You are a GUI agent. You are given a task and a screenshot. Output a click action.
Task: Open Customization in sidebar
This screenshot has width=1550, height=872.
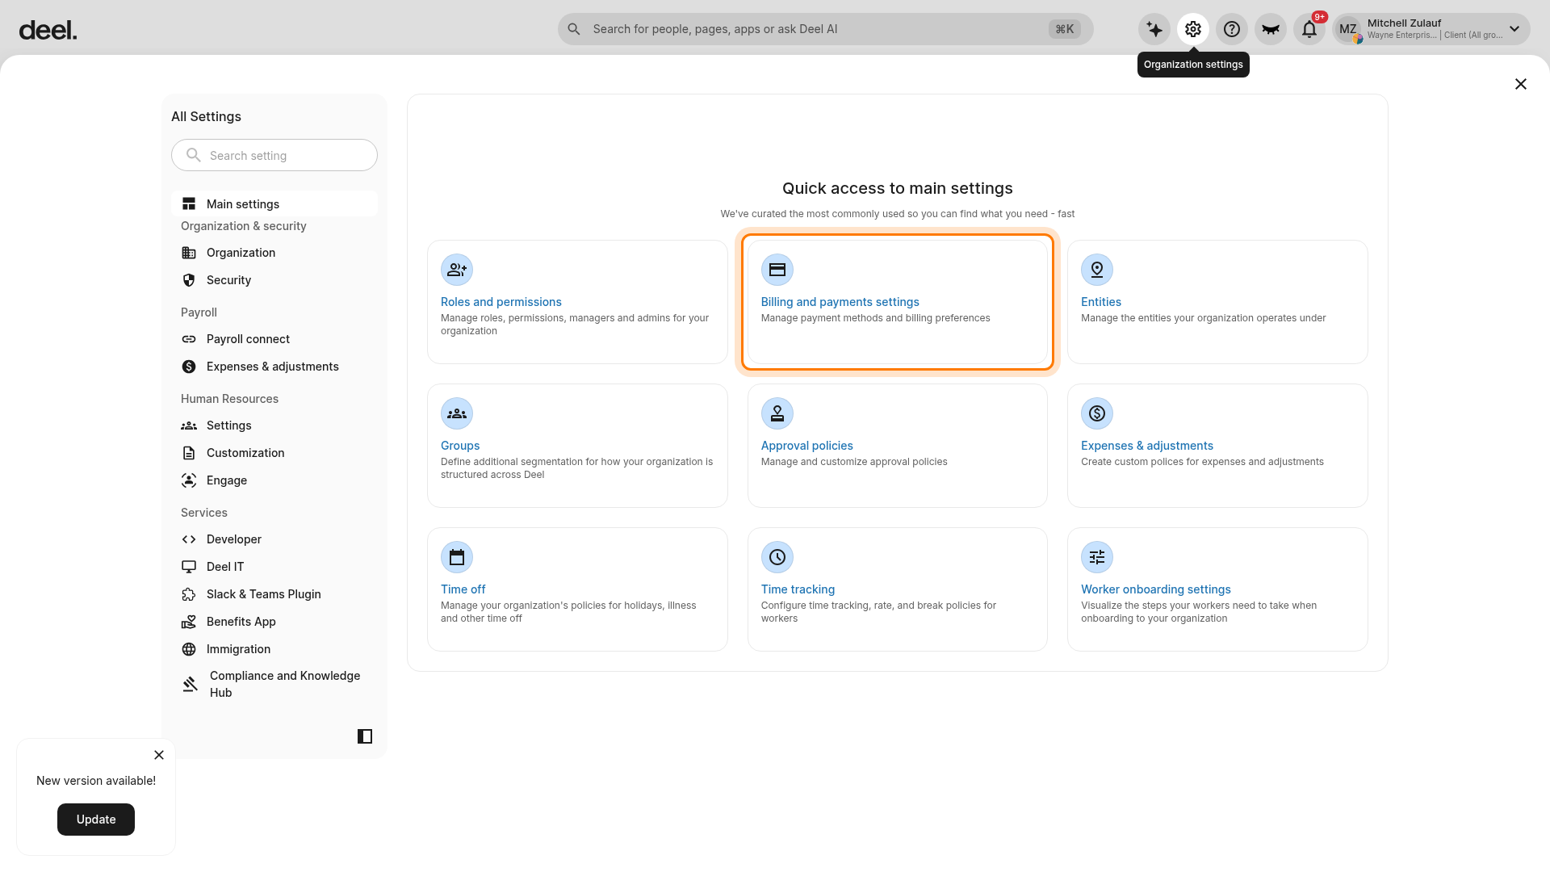[274, 453]
